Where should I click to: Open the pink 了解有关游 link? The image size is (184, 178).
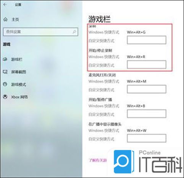click(98, 160)
